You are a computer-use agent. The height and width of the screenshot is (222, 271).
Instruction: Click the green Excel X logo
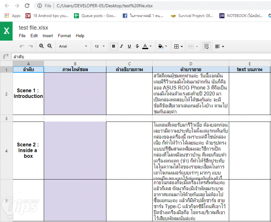(x=6, y=31)
